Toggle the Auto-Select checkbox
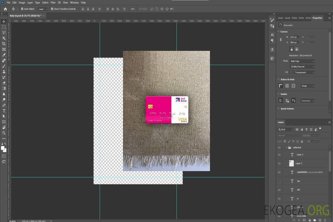333x222 pixels. pos(22,9)
